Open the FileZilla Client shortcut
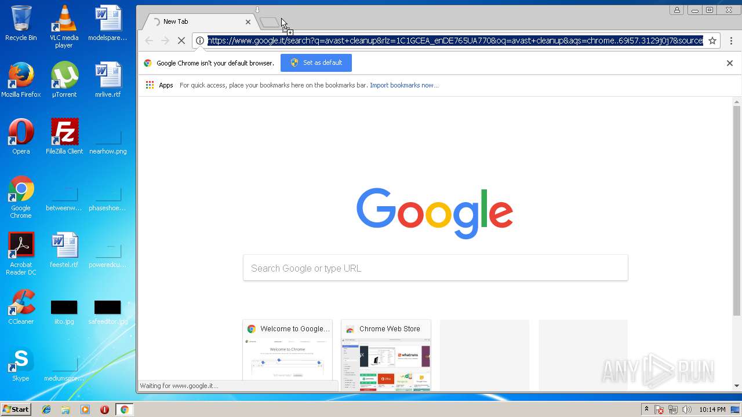 coord(64,137)
